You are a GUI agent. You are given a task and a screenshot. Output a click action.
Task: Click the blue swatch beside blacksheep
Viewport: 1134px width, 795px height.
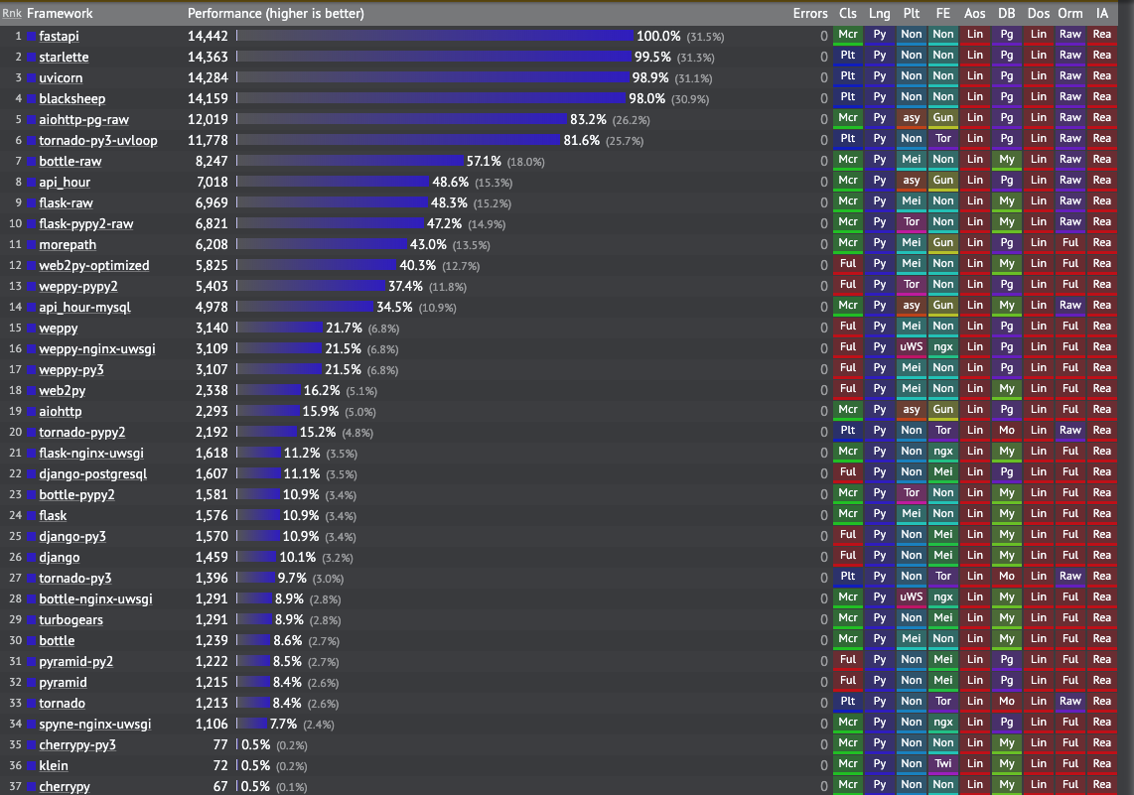click(x=32, y=99)
